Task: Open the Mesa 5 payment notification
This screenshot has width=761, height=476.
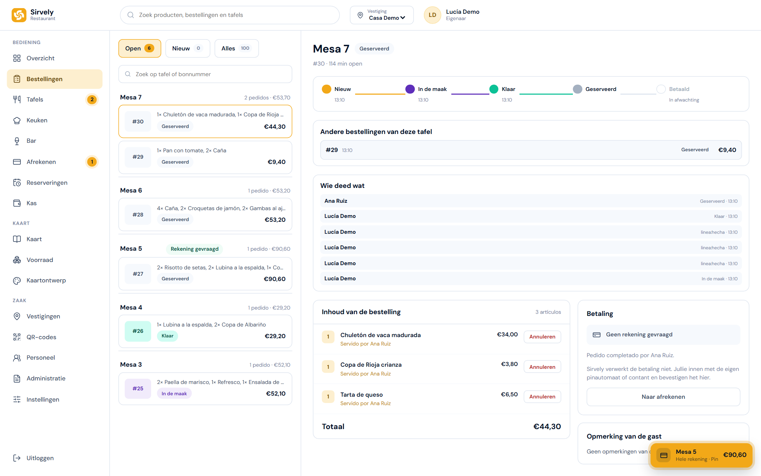Action: (701, 455)
